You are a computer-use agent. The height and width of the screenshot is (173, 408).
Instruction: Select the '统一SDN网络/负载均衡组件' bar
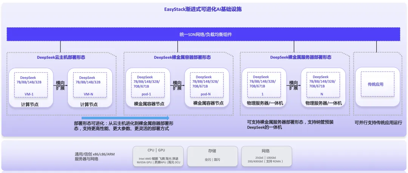(204, 34)
